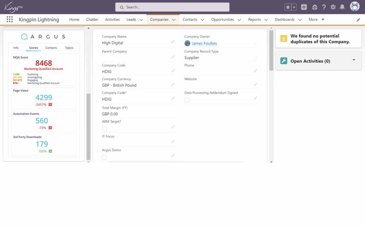Open the Open Activities actions dropdown
Screen dimensions: 365x228
pos(354,60)
